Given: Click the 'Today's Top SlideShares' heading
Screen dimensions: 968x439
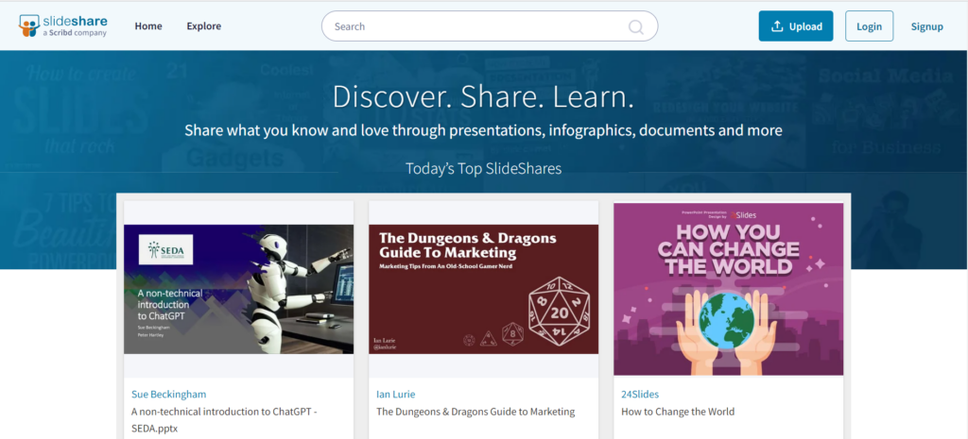Looking at the screenshot, I should pyautogui.click(x=483, y=168).
